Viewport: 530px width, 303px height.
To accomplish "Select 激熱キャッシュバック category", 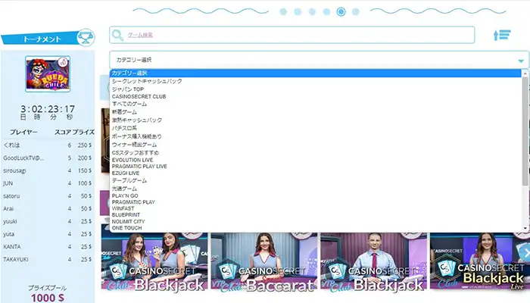I will point(137,120).
